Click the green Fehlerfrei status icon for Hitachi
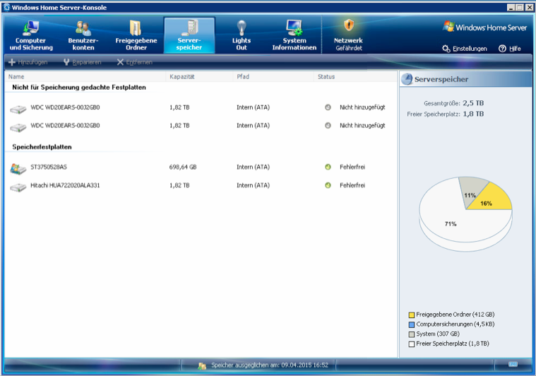 click(x=328, y=185)
